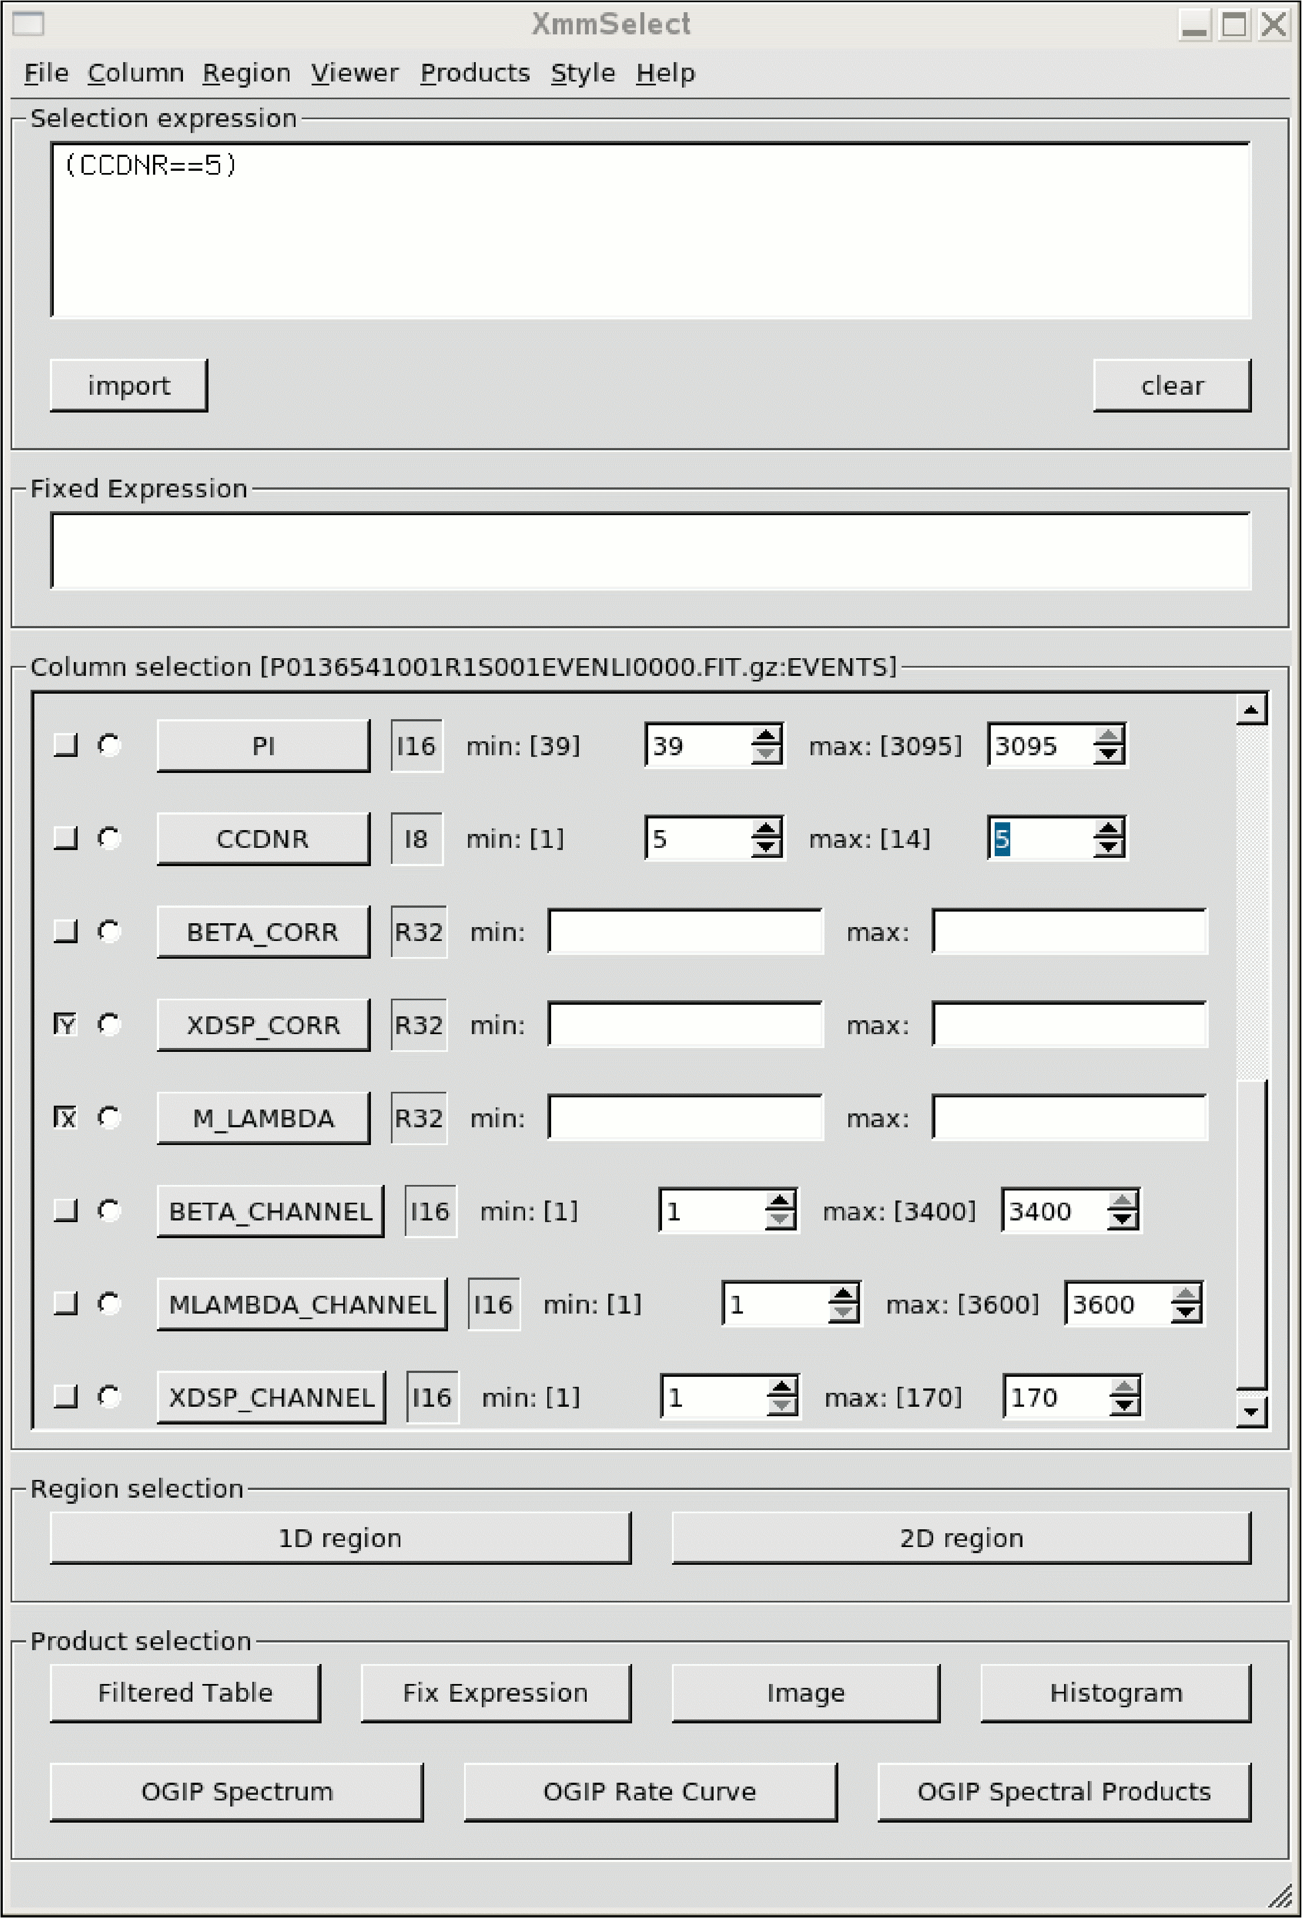Select the BETA_CHANNEL radio button

tap(109, 1210)
